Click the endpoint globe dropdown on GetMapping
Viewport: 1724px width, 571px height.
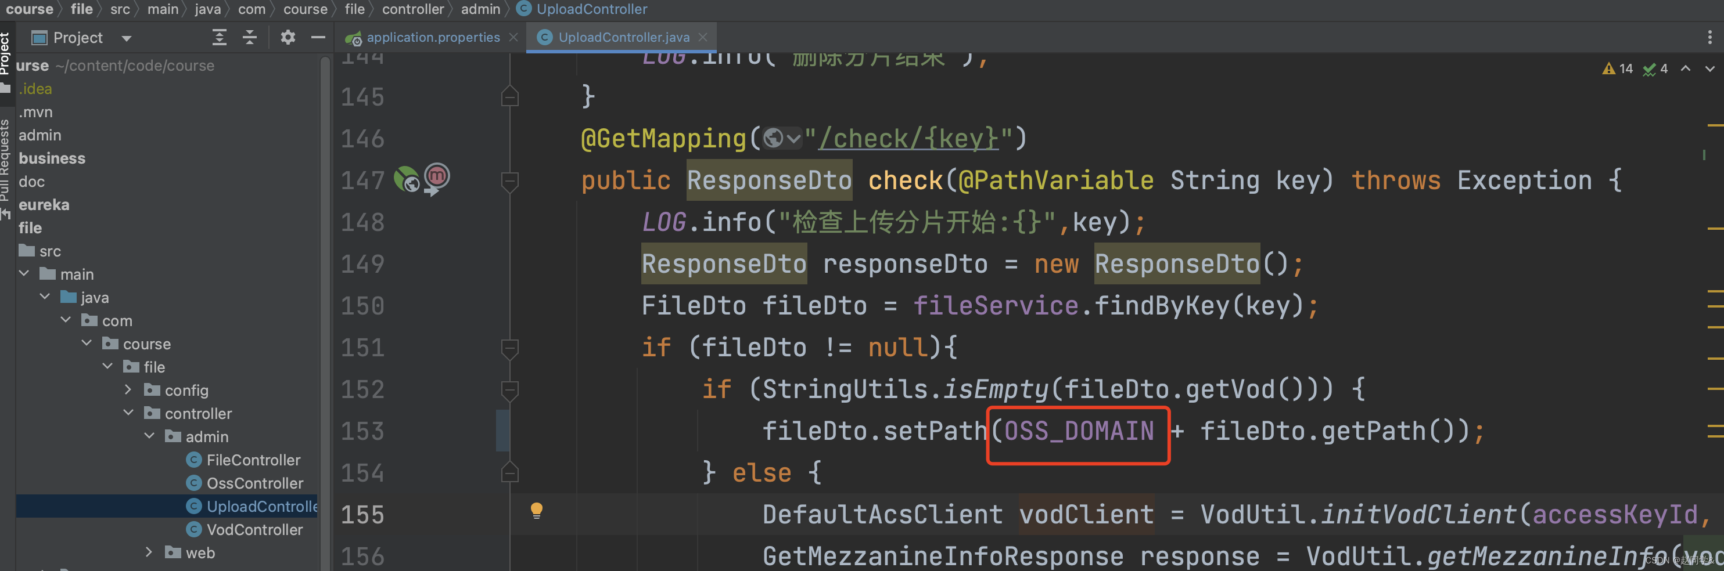pos(782,139)
